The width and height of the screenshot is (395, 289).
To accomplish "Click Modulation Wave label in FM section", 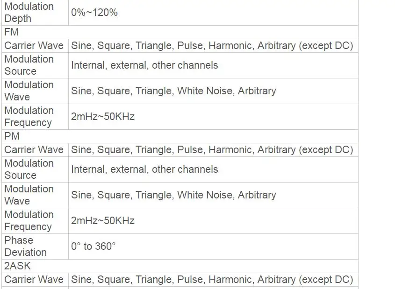I will (29, 91).
